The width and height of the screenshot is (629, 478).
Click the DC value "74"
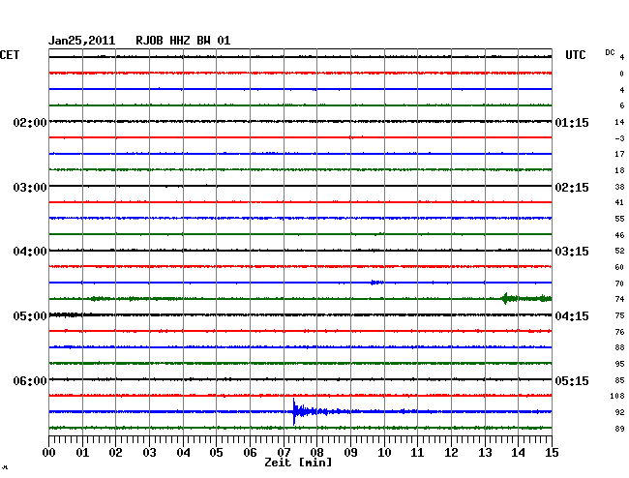click(619, 299)
